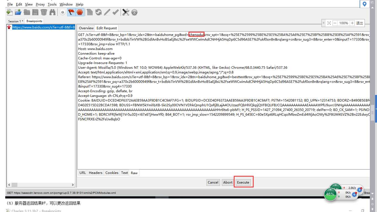The image size is (377, 212).
Task: Click the zoom bar drag handle icon
Action: (324, 23)
